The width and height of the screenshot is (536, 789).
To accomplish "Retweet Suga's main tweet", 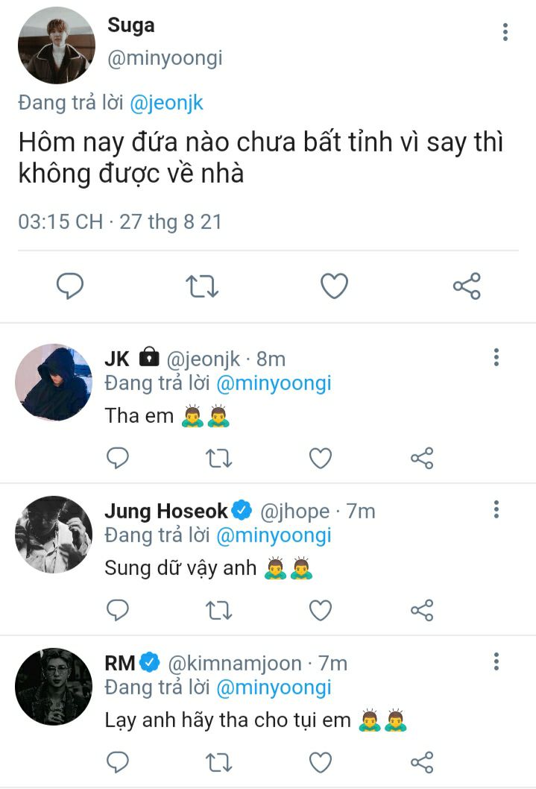I will pyautogui.click(x=201, y=286).
